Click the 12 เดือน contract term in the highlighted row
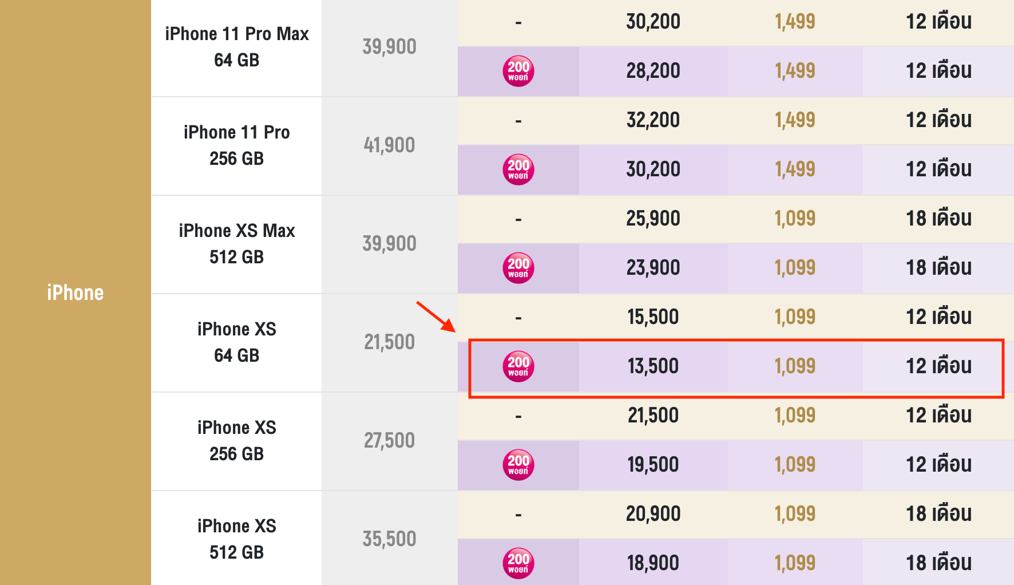 click(x=938, y=367)
